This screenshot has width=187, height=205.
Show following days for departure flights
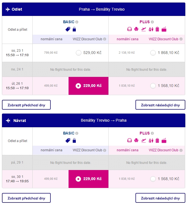[x=160, y=105]
